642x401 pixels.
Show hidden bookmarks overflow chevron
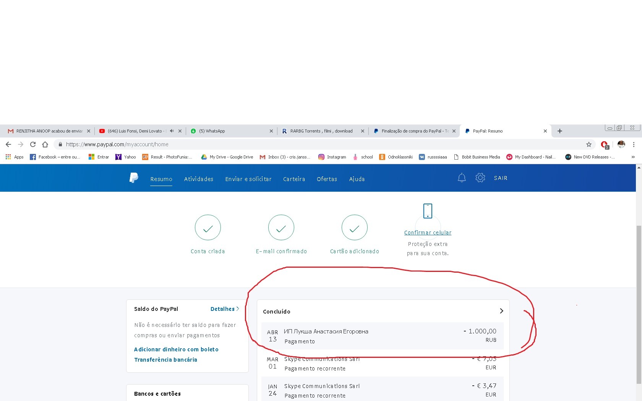633,157
